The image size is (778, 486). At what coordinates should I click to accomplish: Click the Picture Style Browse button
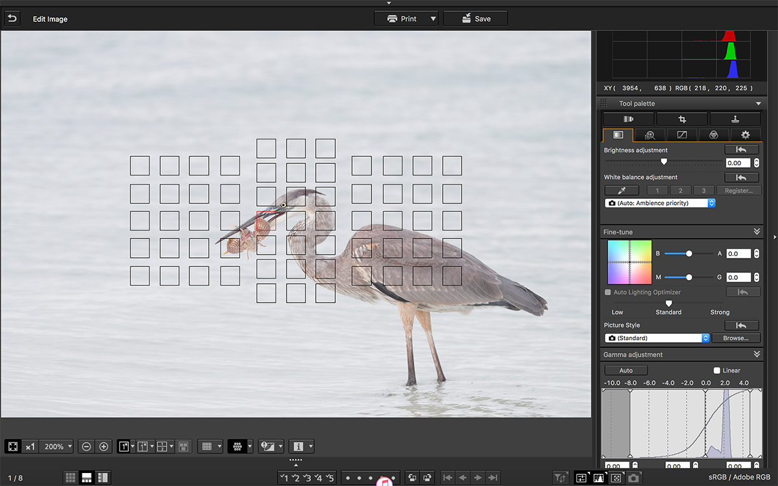coord(736,338)
